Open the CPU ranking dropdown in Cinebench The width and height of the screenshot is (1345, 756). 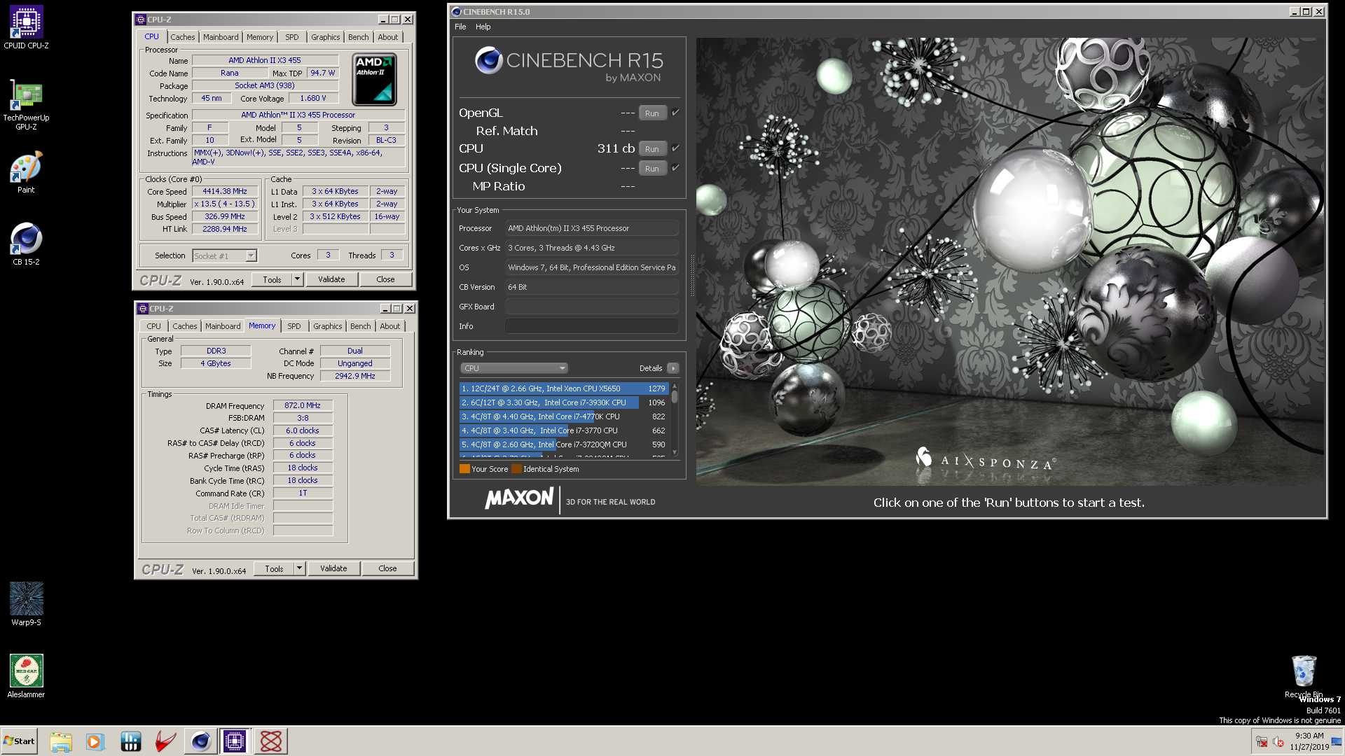(x=513, y=368)
